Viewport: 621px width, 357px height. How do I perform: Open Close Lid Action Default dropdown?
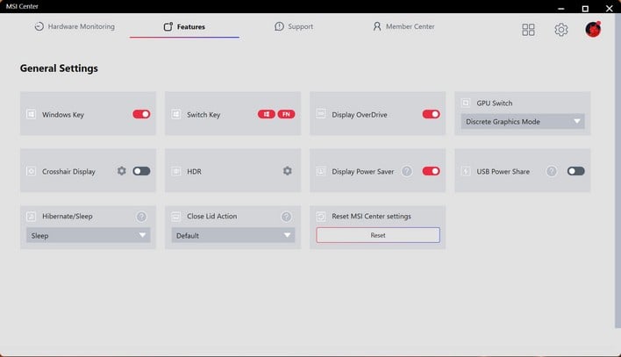(x=233, y=235)
